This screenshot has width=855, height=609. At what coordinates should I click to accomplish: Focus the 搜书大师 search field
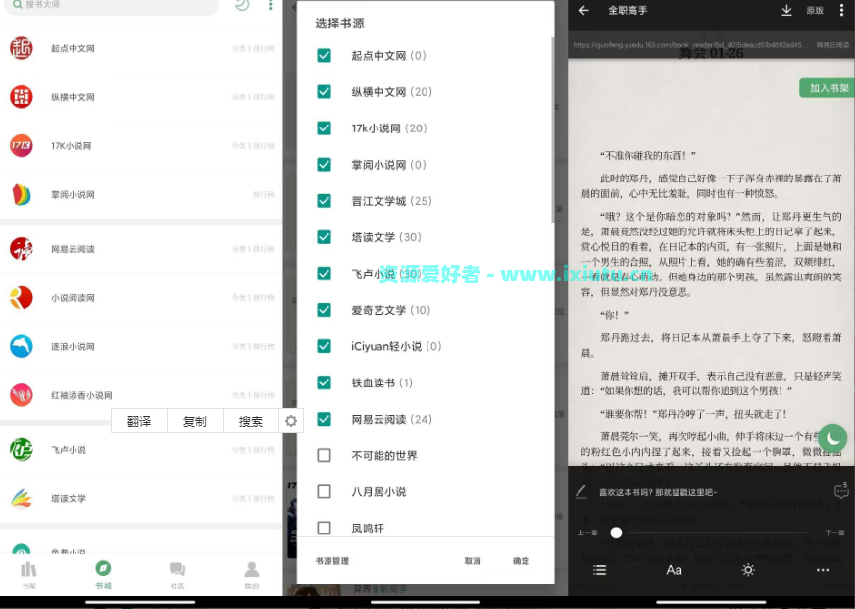[112, 5]
